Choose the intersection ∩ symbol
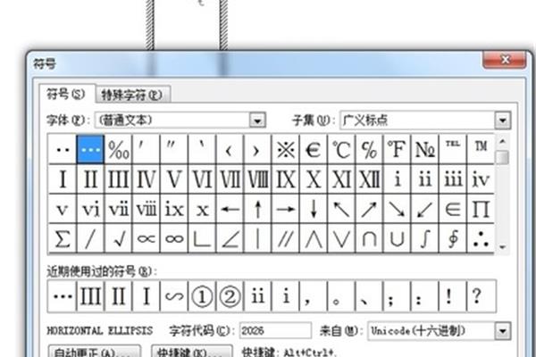536x357 pixels. tap(369, 238)
